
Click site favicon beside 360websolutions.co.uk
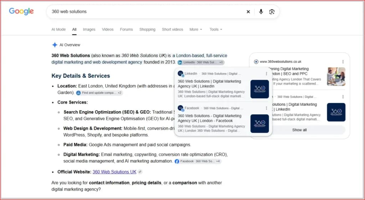click(x=256, y=62)
